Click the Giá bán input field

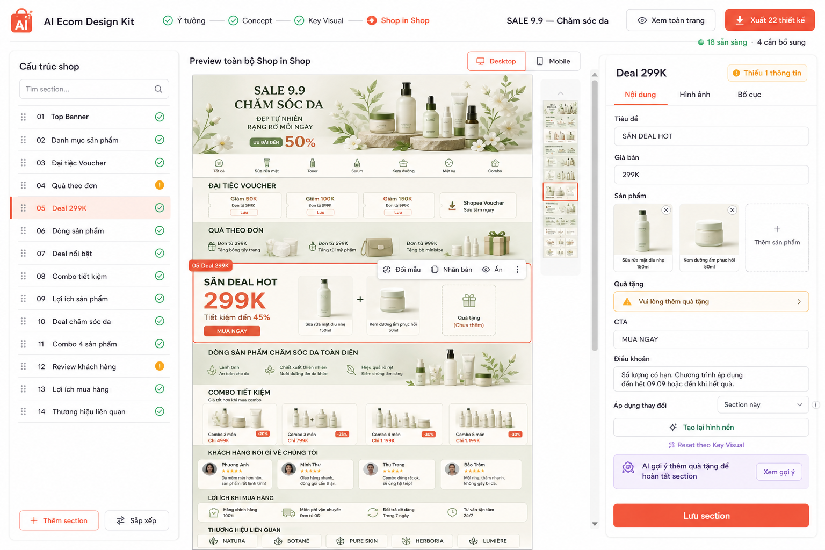point(711,175)
